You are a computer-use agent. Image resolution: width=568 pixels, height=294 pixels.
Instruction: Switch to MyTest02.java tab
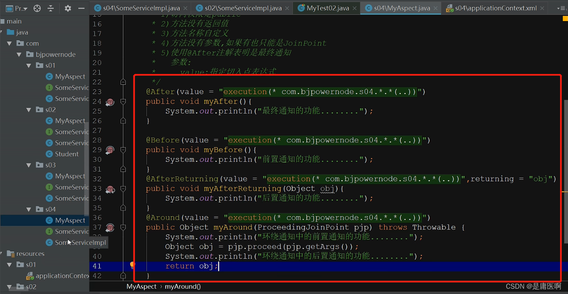tap(327, 8)
